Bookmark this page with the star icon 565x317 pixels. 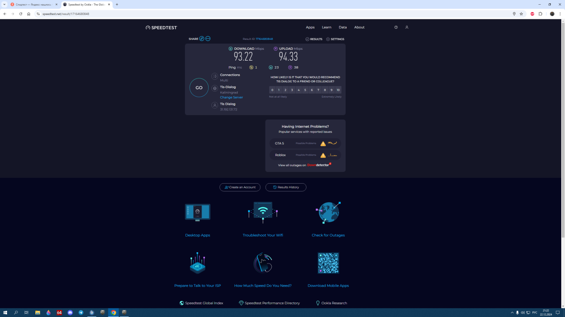(521, 14)
